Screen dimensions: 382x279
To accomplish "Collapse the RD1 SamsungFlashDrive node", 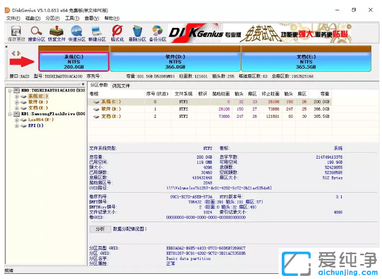I will (10, 114).
